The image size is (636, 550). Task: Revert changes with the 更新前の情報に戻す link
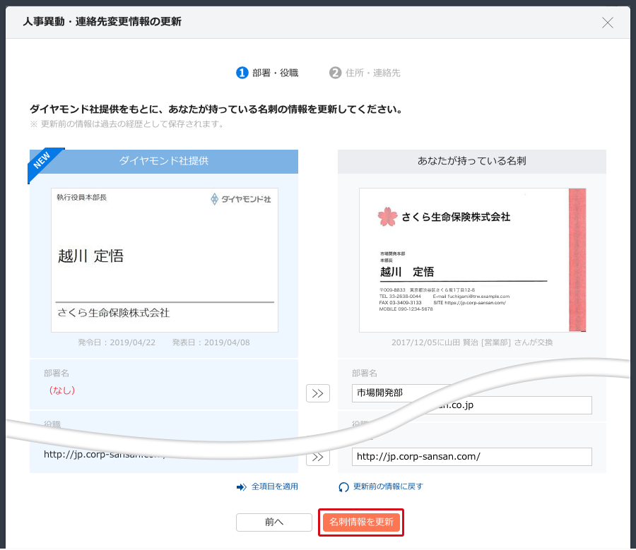click(x=387, y=486)
